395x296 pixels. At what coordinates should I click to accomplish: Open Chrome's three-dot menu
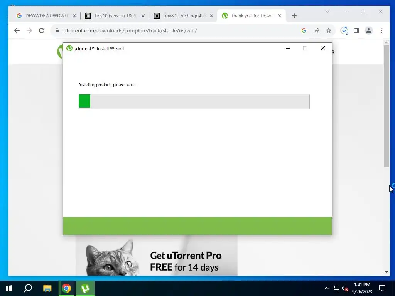[x=381, y=30]
